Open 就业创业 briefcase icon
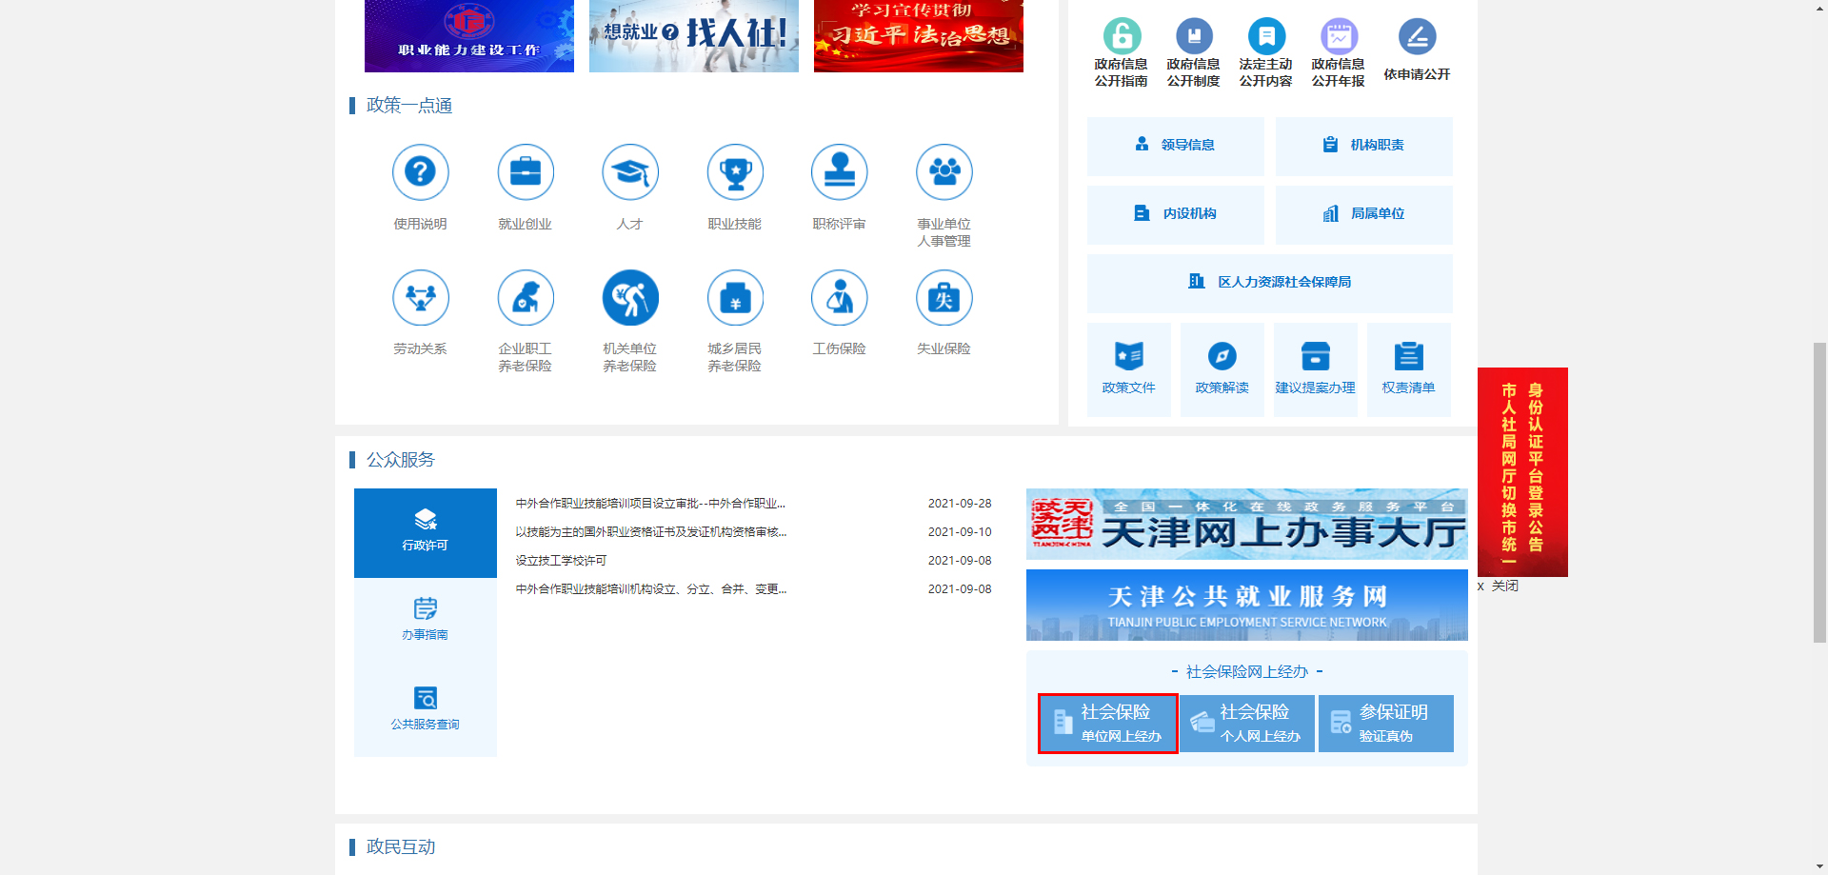Screen dimensions: 1828x875 tap(526, 172)
